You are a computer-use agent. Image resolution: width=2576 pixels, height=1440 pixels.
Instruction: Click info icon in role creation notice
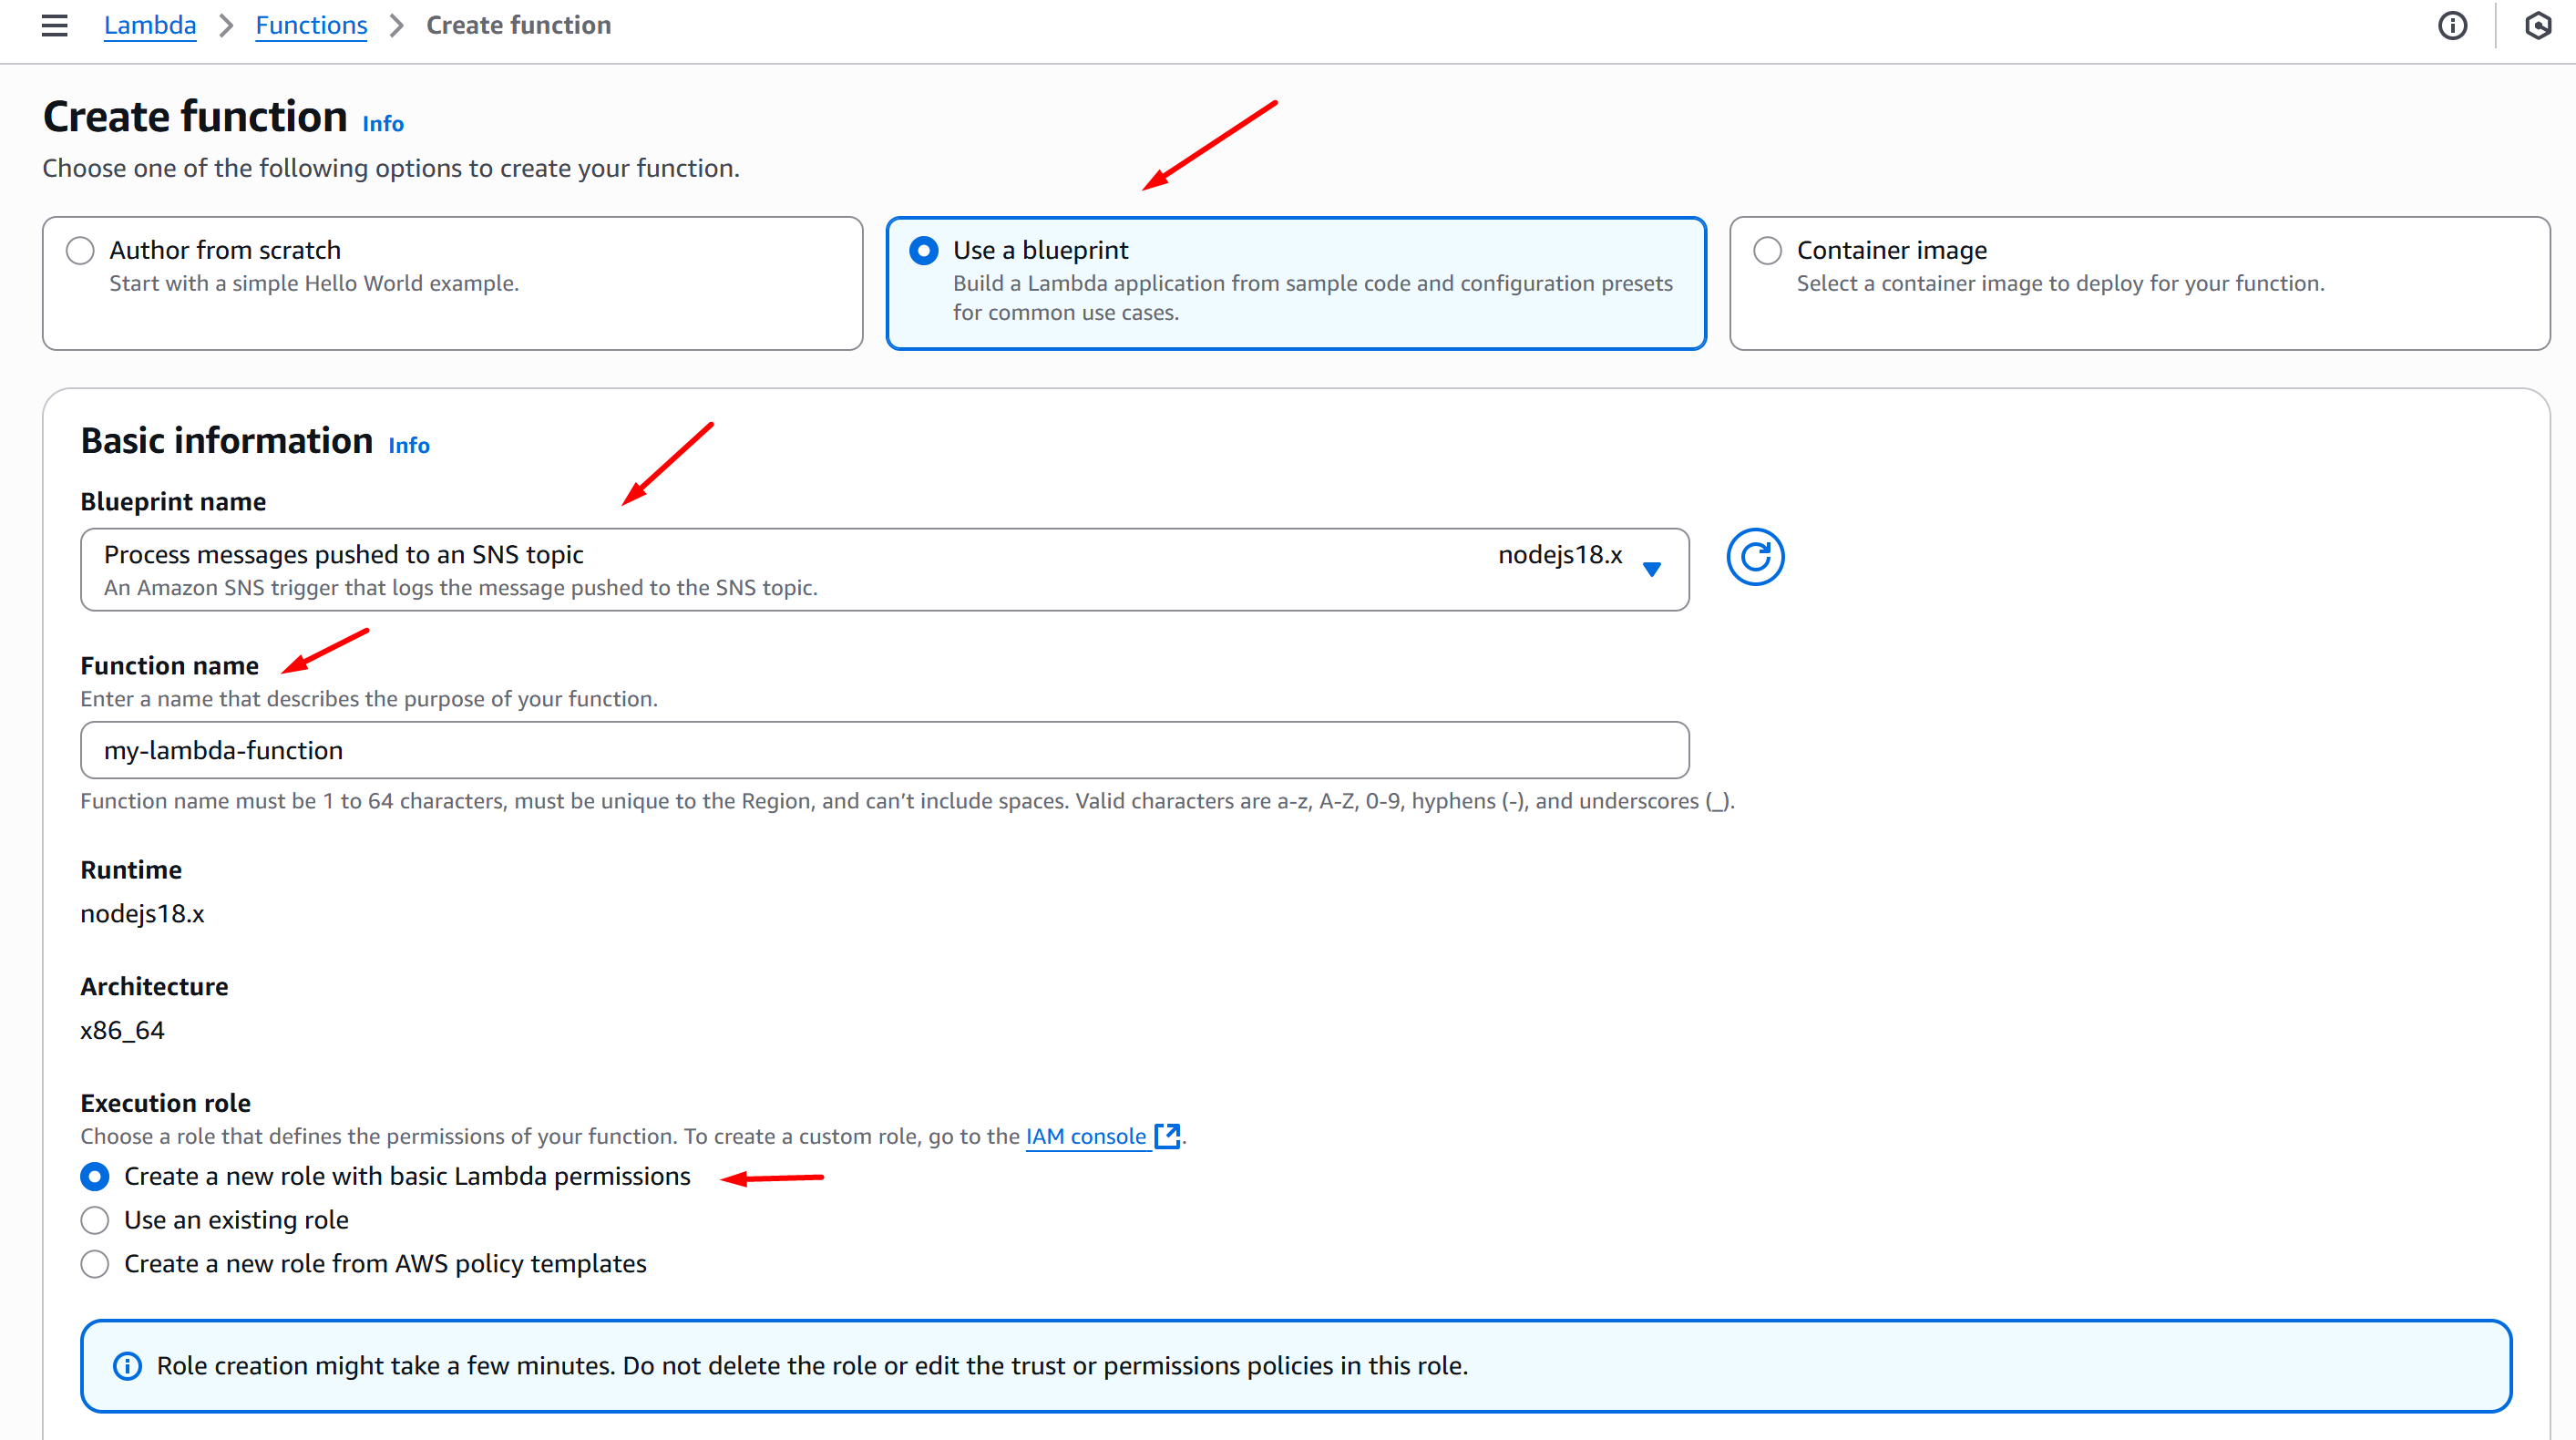click(127, 1366)
